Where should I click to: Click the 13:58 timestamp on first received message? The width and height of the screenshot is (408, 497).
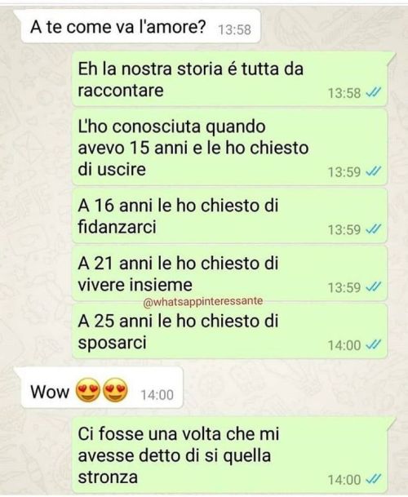[234, 29]
